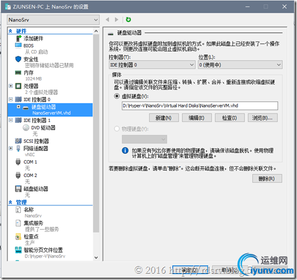Select the 内存 tree item
The width and height of the screenshot is (297, 280).
28,73
